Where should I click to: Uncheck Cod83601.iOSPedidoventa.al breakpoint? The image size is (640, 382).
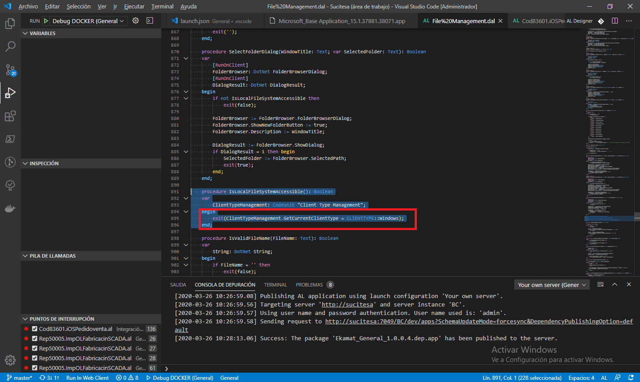35,329
